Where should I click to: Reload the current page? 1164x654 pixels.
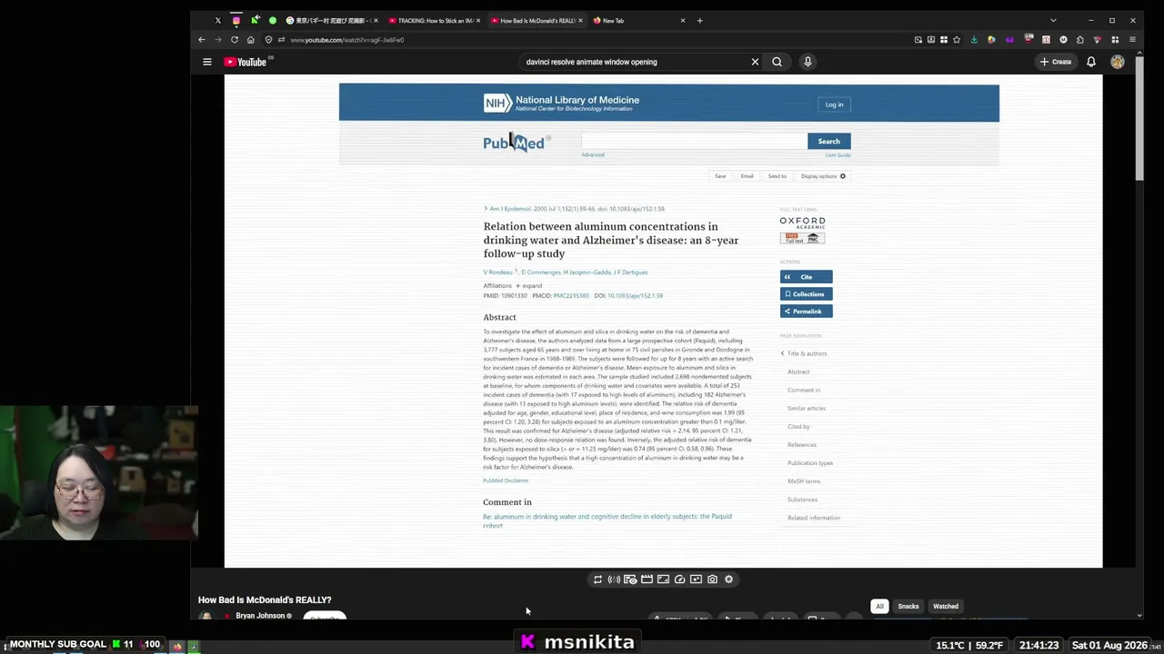235,40
